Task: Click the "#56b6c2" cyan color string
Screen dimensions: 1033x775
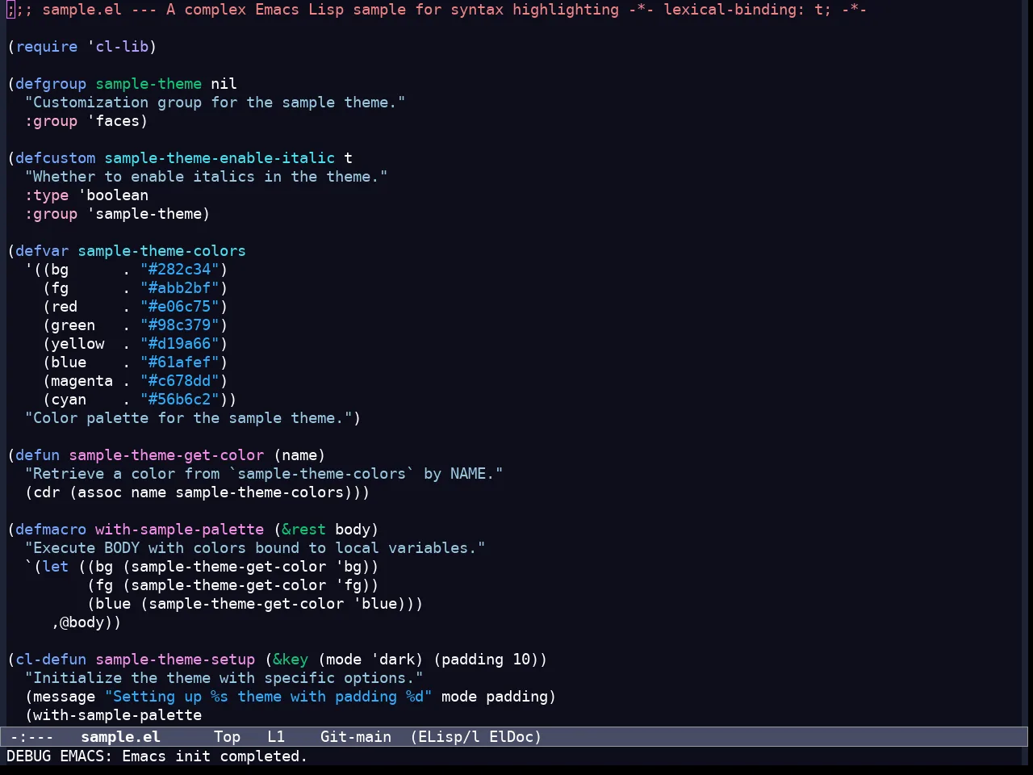Action: [x=180, y=399]
